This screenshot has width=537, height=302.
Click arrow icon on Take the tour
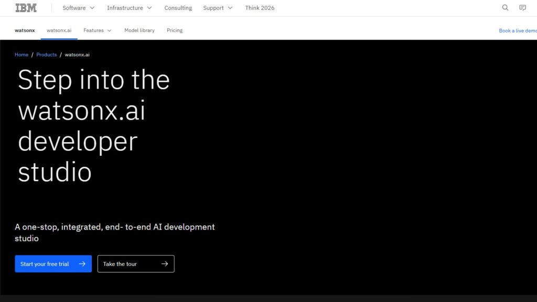(x=165, y=264)
